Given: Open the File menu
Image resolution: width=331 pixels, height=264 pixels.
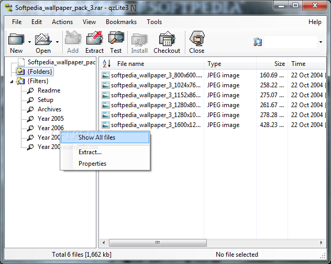Looking at the screenshot, I should pyautogui.click(x=17, y=22).
